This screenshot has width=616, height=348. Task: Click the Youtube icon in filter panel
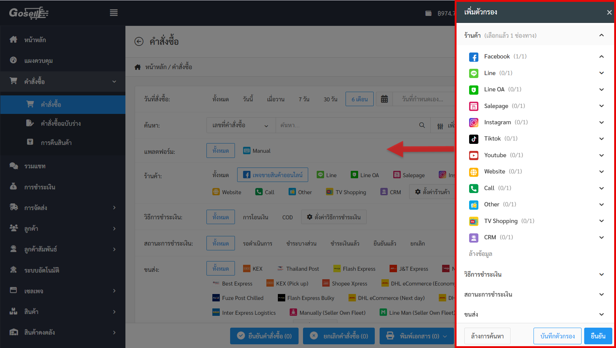(474, 155)
